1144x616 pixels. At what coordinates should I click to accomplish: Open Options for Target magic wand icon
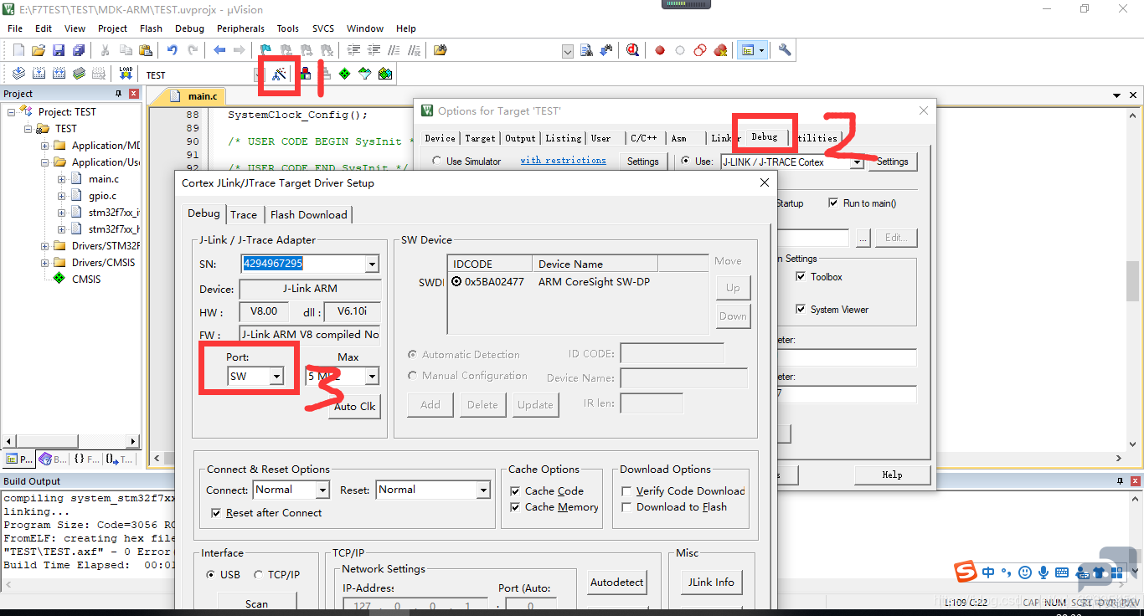(280, 74)
